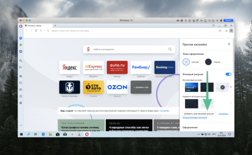Open Настройки link in Zen banner
The image size is (252, 155).
click(x=164, y=111)
